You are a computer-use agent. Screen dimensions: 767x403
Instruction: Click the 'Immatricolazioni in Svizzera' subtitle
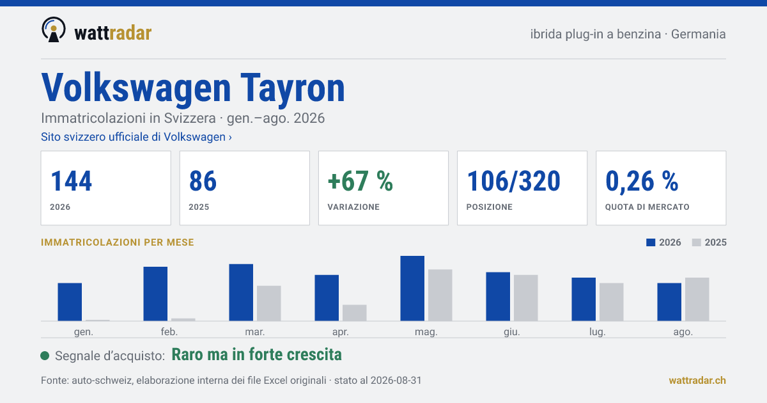[183, 118]
